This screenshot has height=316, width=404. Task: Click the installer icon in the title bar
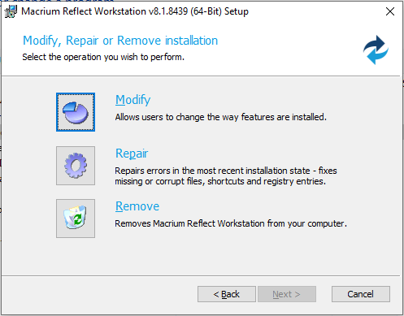point(11,11)
